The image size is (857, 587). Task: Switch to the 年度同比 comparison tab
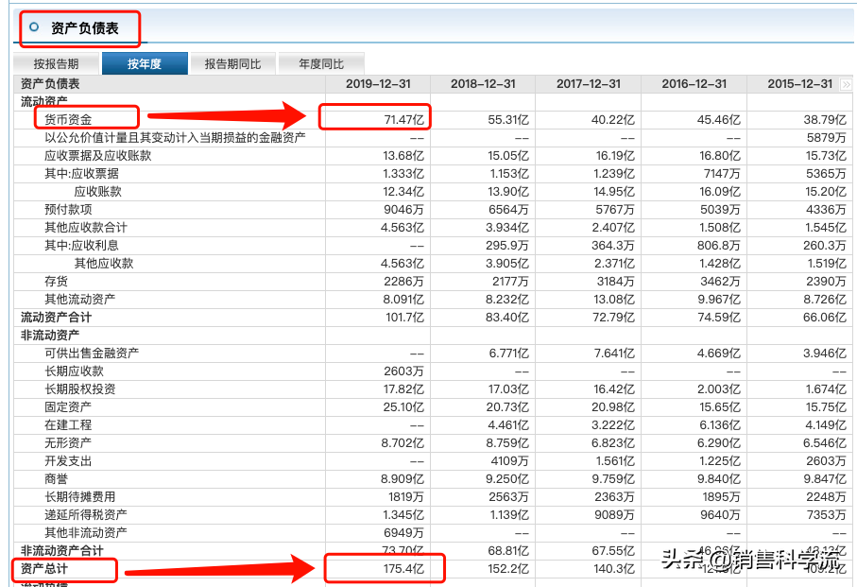pyautogui.click(x=320, y=61)
